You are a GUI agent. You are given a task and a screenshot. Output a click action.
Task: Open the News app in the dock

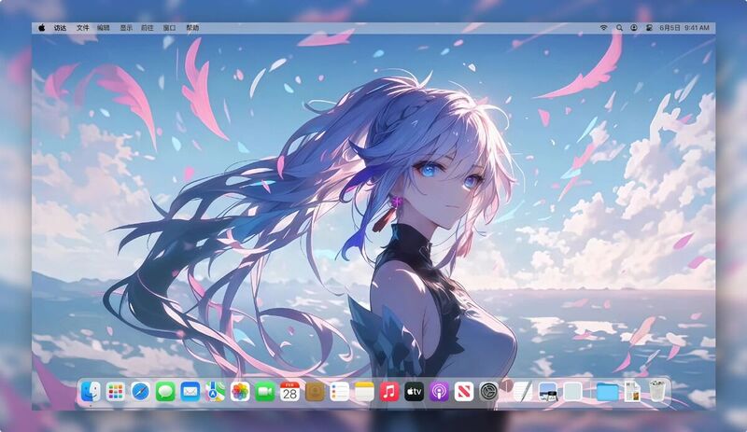(x=464, y=392)
